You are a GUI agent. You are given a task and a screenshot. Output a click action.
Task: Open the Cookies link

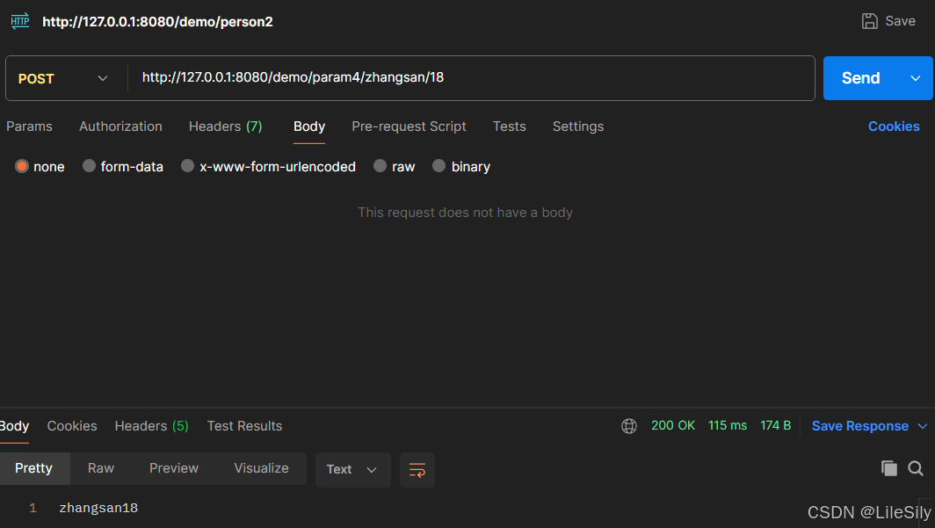tap(894, 127)
